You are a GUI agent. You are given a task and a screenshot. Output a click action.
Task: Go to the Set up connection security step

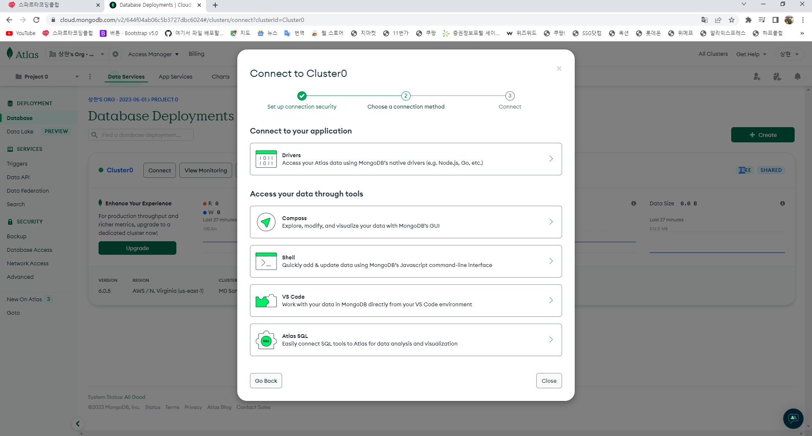(x=302, y=101)
